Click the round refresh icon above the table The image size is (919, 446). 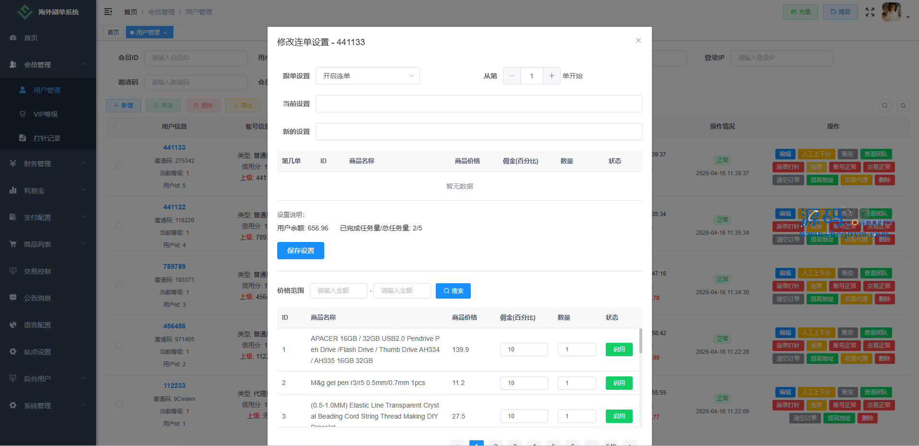[x=903, y=106]
